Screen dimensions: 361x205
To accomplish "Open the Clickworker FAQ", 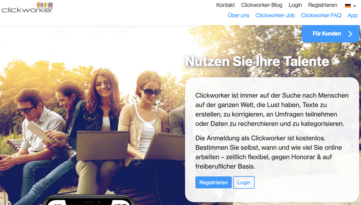I will pos(321,15).
